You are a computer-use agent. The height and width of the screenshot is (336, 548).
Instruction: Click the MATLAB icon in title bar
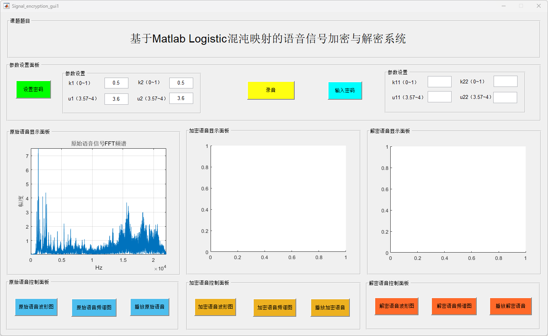click(x=7, y=6)
